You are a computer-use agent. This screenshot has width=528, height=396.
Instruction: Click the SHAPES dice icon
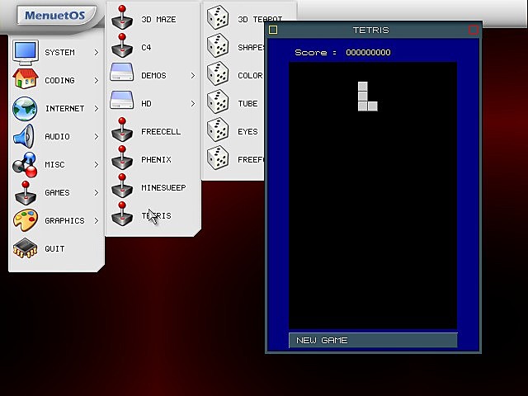(x=218, y=45)
